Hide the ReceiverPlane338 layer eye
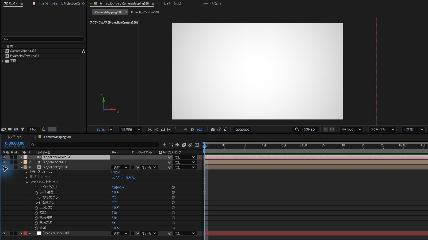This screenshot has height=240, width=428. pyautogui.click(x=4, y=233)
